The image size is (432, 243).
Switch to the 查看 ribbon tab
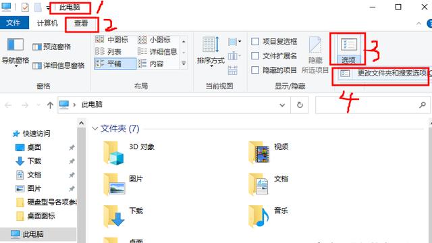(x=81, y=24)
